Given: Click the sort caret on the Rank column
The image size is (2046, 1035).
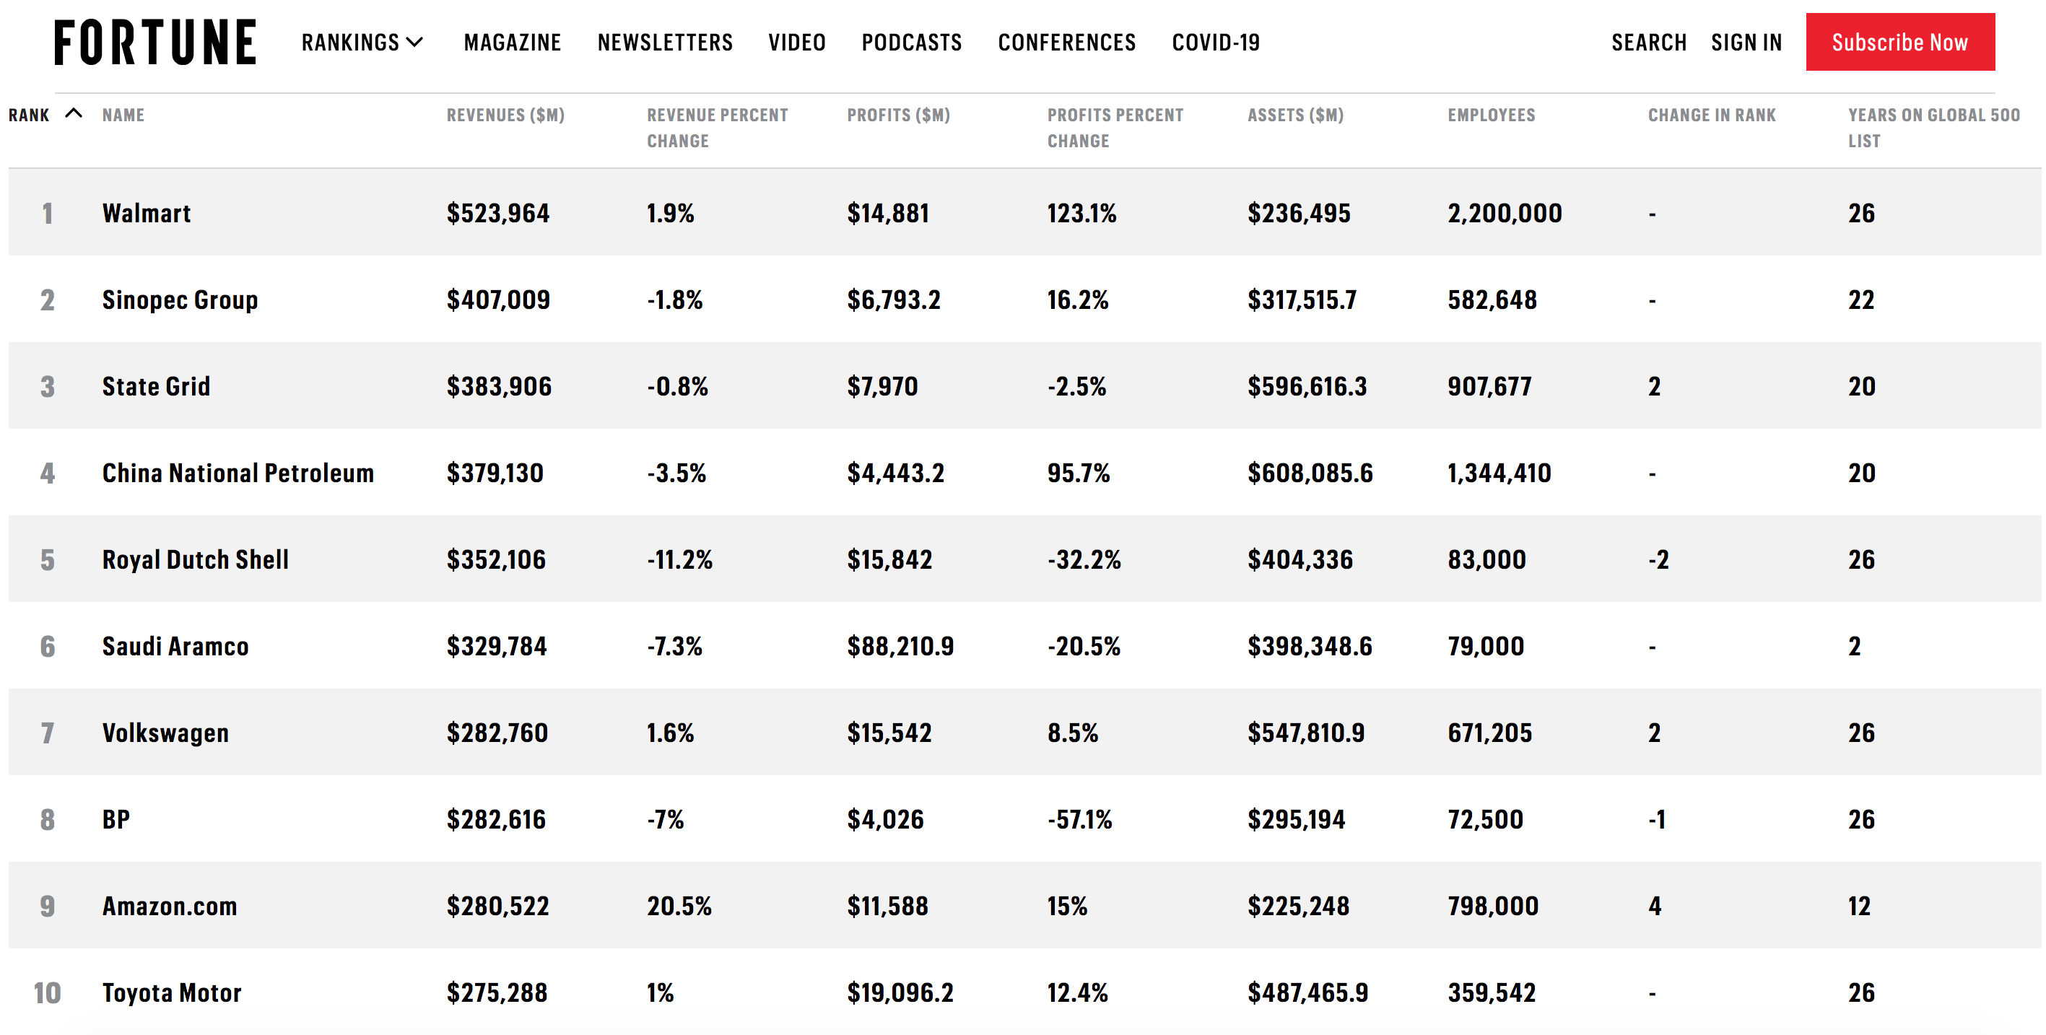Looking at the screenshot, I should coord(74,113).
